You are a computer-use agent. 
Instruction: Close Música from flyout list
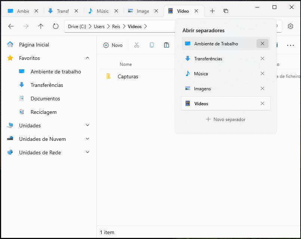pyautogui.click(x=262, y=74)
